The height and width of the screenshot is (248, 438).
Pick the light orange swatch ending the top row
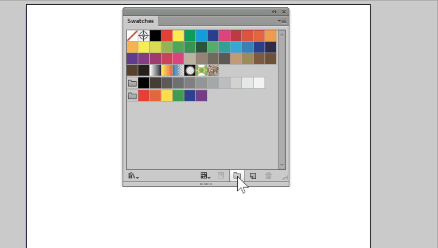(270, 36)
